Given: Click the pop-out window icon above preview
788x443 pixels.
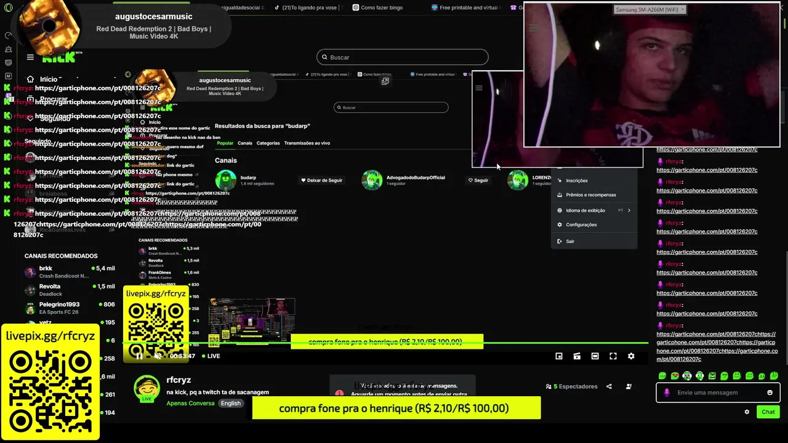Looking at the screenshot, I should [x=385, y=81].
